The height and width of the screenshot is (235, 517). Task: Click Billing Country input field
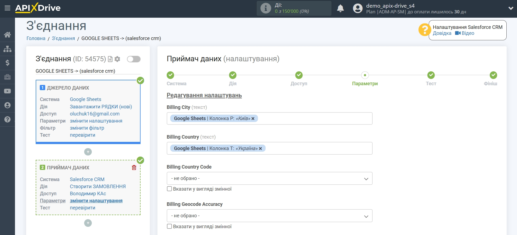click(269, 148)
